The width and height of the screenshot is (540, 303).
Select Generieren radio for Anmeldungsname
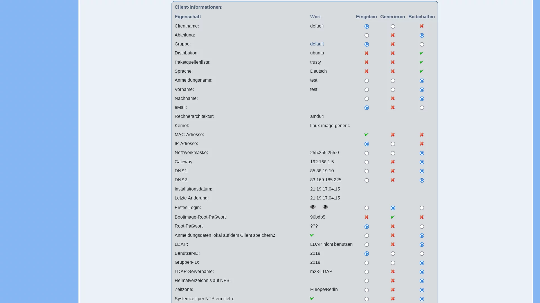(x=393, y=81)
